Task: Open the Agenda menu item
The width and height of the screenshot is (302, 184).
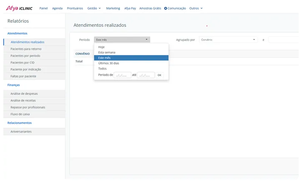Action: [57, 8]
